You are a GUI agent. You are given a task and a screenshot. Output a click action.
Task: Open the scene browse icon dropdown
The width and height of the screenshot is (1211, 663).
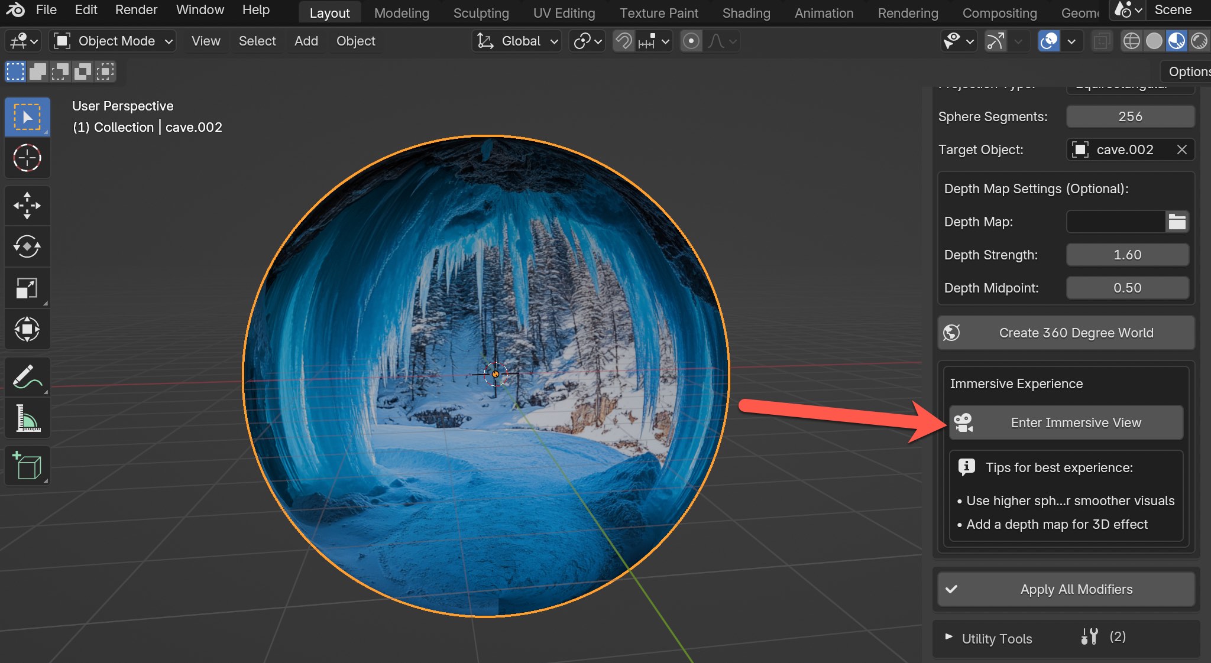[x=1128, y=10]
